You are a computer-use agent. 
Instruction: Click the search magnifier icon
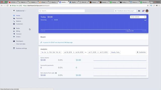(40, 11)
